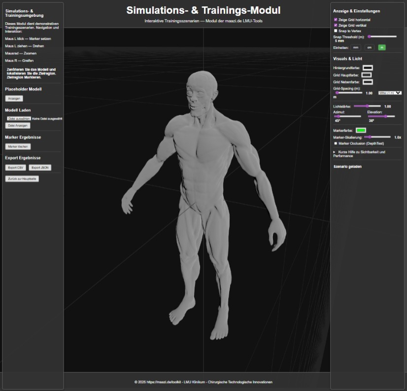Go back via Zurück zur Hauptseite
The image size is (407, 391).
[x=22, y=178]
